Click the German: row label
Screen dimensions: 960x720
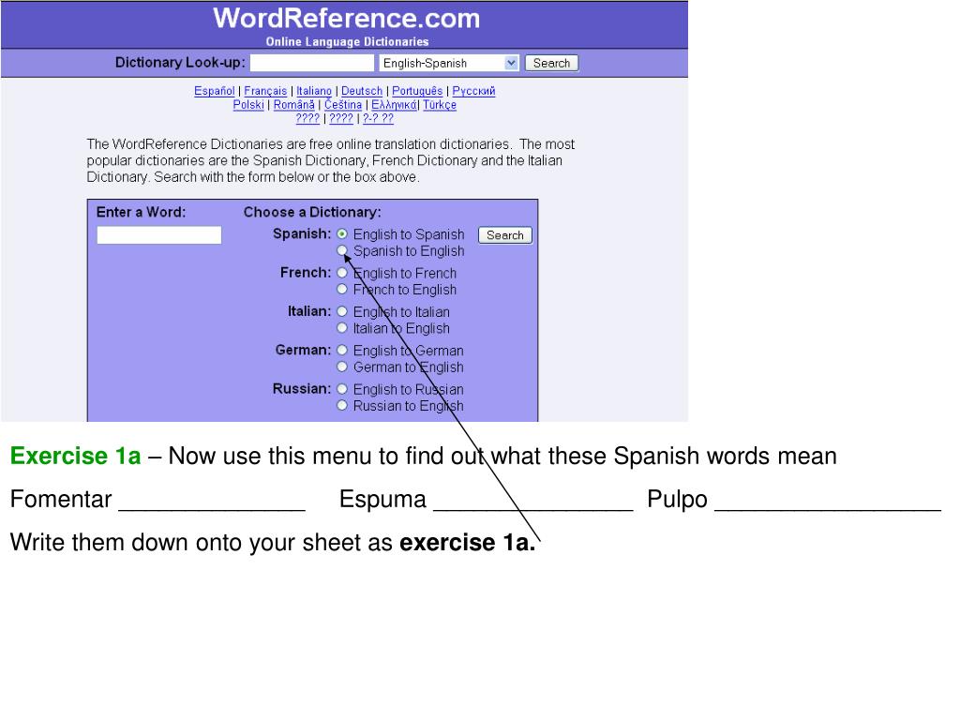[303, 350]
